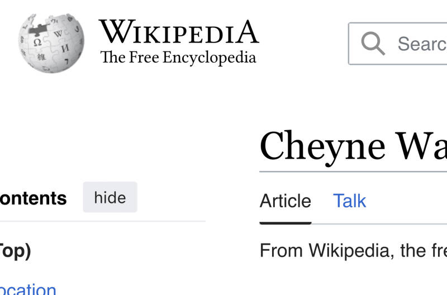Click the final 'A' of the Wikipedia wordmark
The image size is (447, 295).
click(247, 32)
